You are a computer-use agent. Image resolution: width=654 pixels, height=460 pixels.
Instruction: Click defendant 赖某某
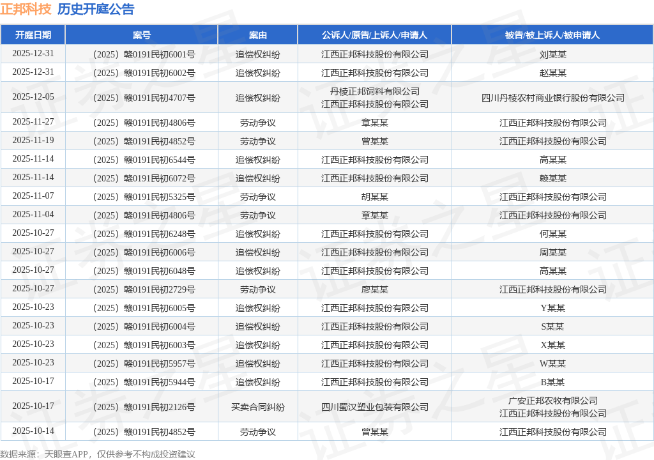tap(552, 178)
